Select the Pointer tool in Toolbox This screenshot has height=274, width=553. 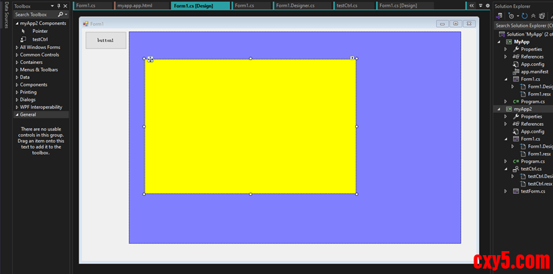pyautogui.click(x=39, y=31)
